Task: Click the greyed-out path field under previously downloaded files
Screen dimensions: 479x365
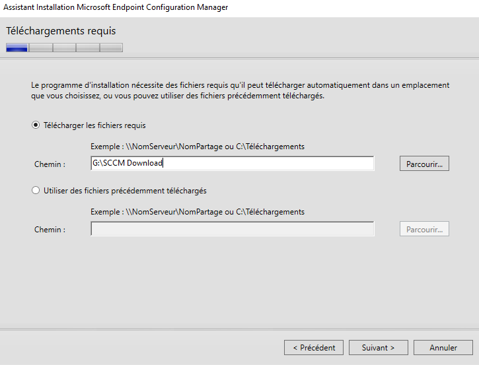Action: pos(232,229)
